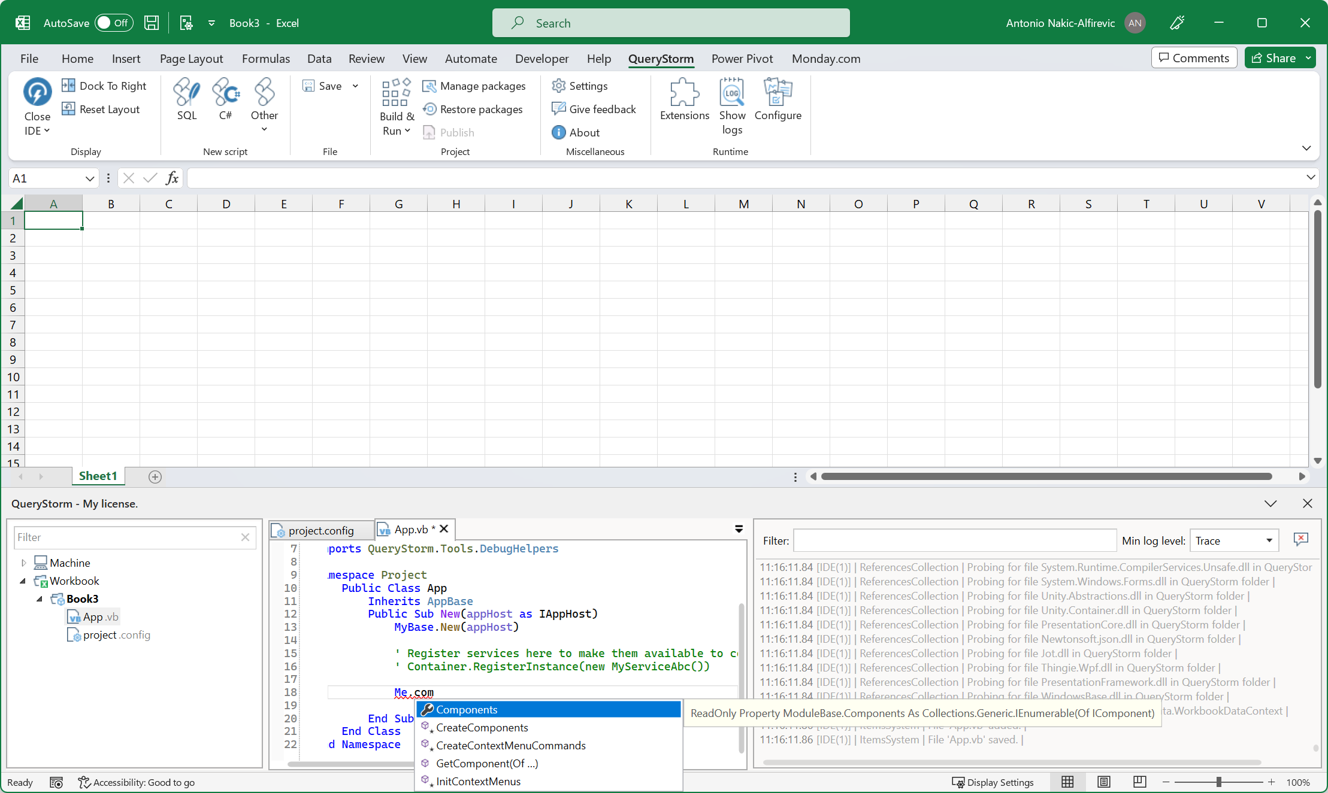Switch to Page Break Preview view

point(1140,782)
